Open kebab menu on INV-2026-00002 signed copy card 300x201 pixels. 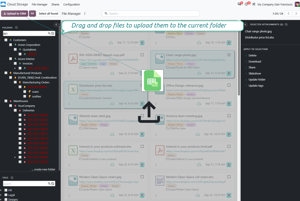point(69,74)
